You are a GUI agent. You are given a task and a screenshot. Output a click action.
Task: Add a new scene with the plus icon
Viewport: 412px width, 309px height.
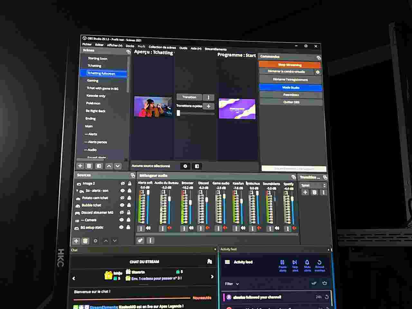pyautogui.click(x=80, y=166)
